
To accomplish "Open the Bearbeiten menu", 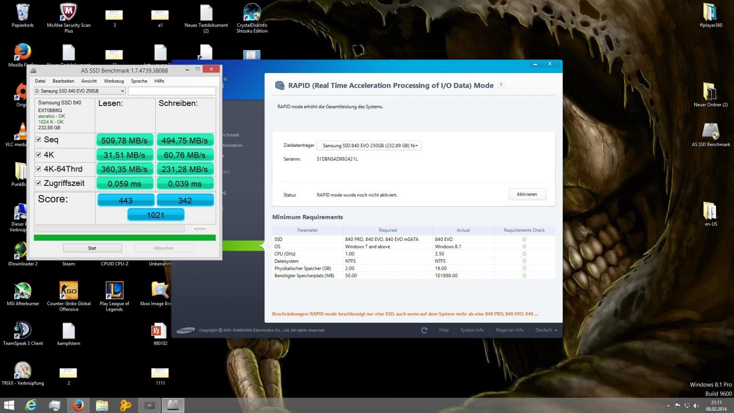I will 63,81.
